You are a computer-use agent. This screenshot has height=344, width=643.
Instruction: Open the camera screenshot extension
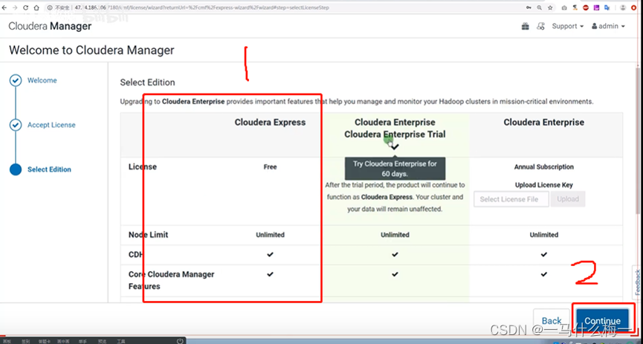click(564, 7)
